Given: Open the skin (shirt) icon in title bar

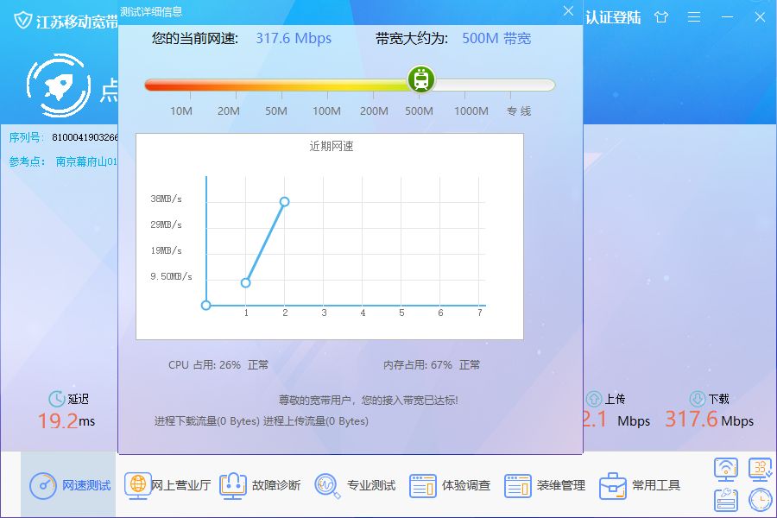Looking at the screenshot, I should [661, 17].
